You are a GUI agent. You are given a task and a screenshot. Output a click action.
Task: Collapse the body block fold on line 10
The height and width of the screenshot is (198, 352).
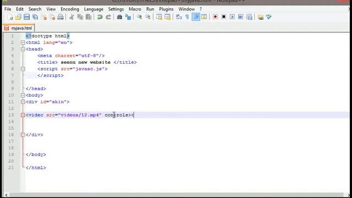tap(23, 95)
